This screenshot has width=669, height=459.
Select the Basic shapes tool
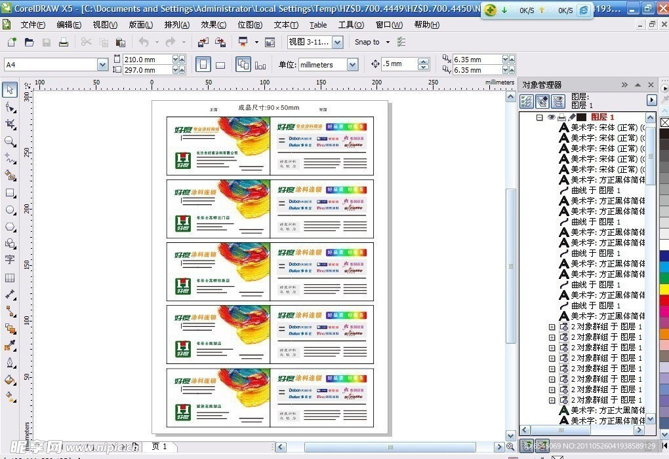[x=10, y=244]
